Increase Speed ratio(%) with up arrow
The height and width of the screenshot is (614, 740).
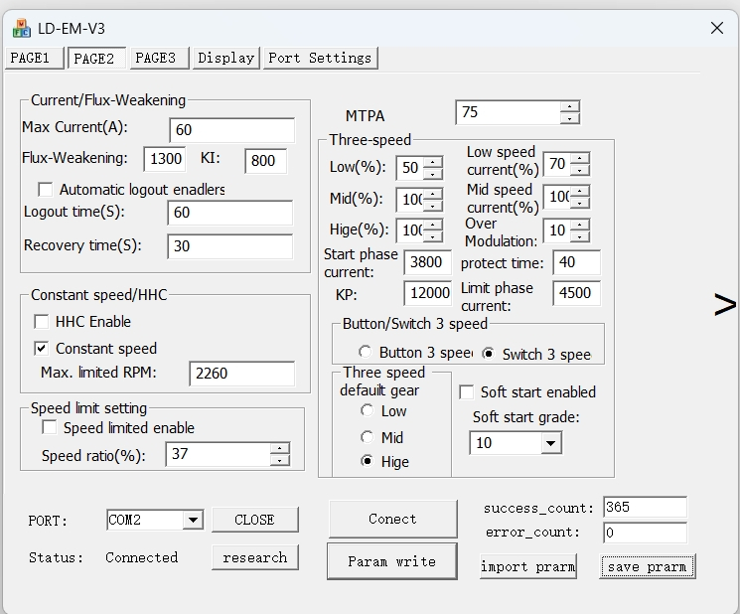pos(280,448)
